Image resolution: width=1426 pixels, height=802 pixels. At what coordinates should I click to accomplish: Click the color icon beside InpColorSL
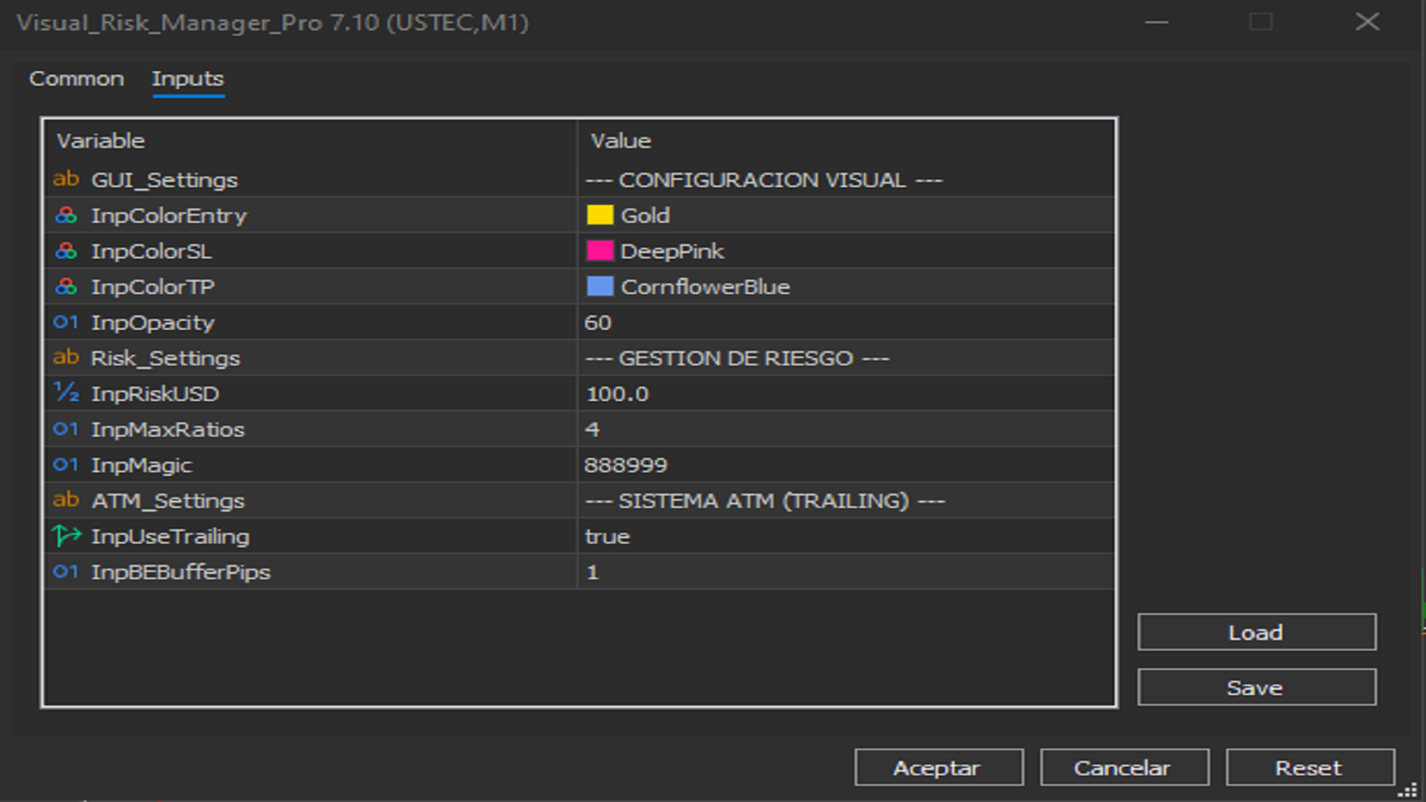66,251
